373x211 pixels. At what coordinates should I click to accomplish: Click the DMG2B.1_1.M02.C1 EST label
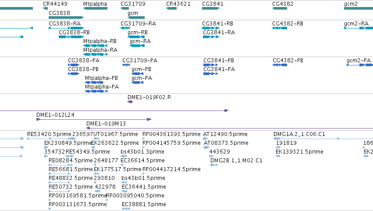[236, 161]
